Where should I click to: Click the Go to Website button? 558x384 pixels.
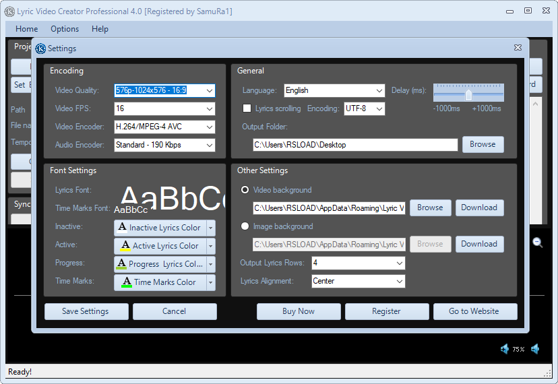(475, 311)
